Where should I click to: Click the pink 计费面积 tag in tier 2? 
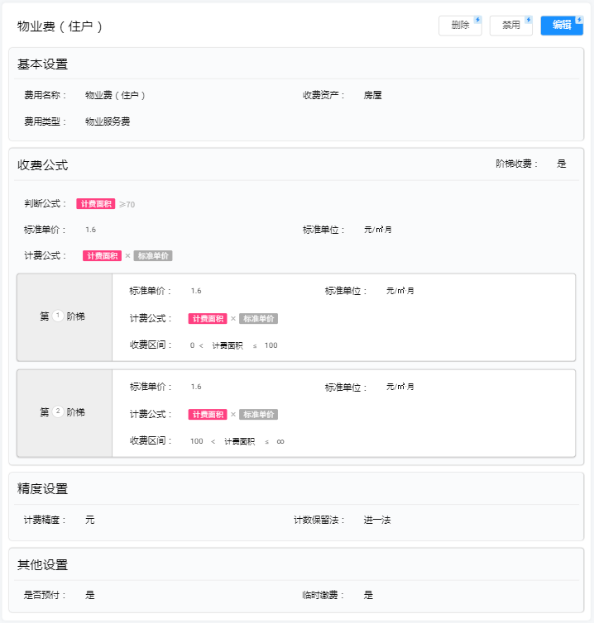(x=207, y=415)
